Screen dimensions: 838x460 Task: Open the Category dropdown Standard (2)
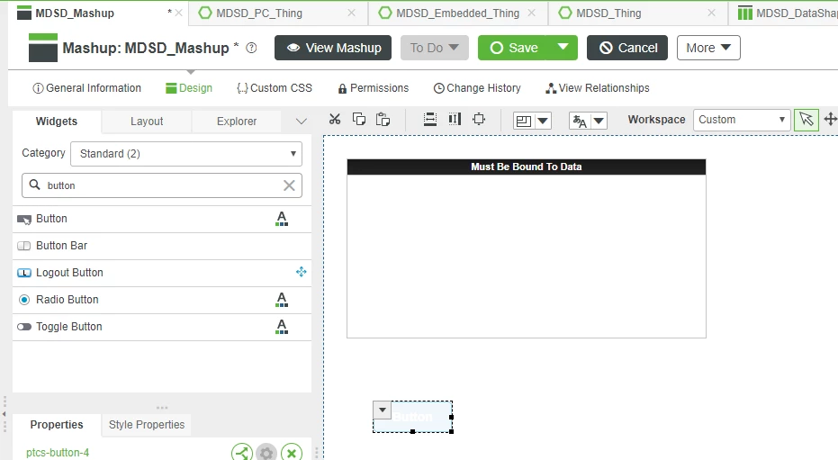click(x=186, y=154)
